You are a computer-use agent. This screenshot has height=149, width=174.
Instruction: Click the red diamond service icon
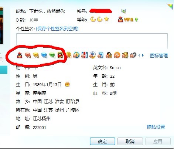click(28, 55)
